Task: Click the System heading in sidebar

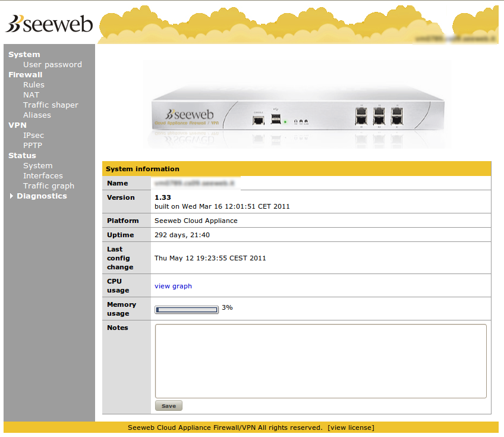Action: point(24,54)
